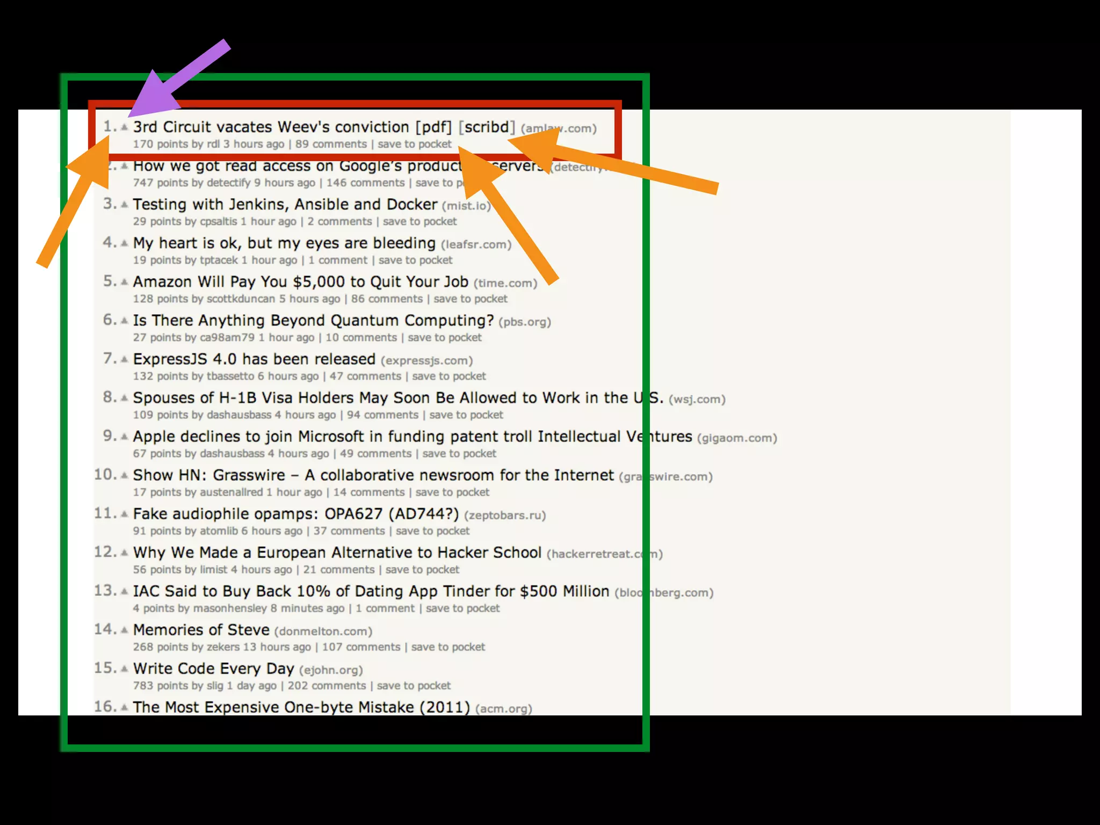Upvote Apple declines Microsoft patent story
The height and width of the screenshot is (825, 1100).
coord(125,437)
